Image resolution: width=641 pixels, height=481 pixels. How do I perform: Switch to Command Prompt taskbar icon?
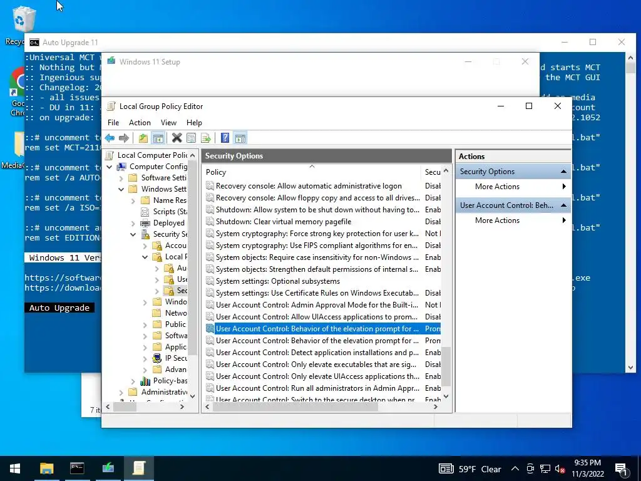(77, 468)
